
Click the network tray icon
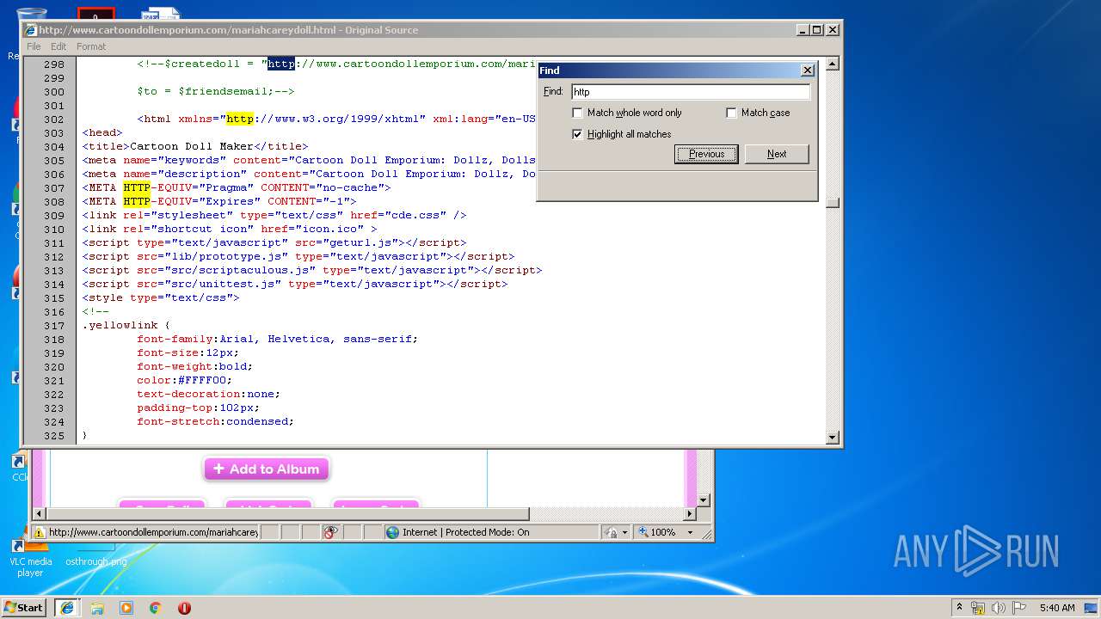978,608
